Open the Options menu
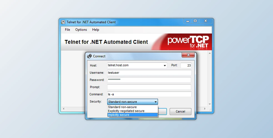 [81, 29]
